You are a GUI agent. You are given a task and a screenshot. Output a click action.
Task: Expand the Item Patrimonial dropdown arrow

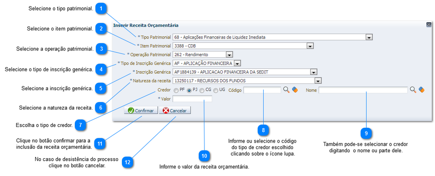(310, 46)
